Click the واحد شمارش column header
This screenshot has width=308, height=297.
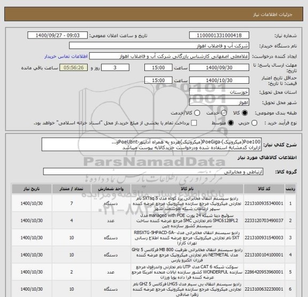(x=111, y=189)
